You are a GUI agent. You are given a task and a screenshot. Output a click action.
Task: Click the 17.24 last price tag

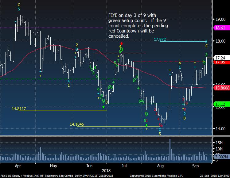pyautogui.click(x=220, y=57)
